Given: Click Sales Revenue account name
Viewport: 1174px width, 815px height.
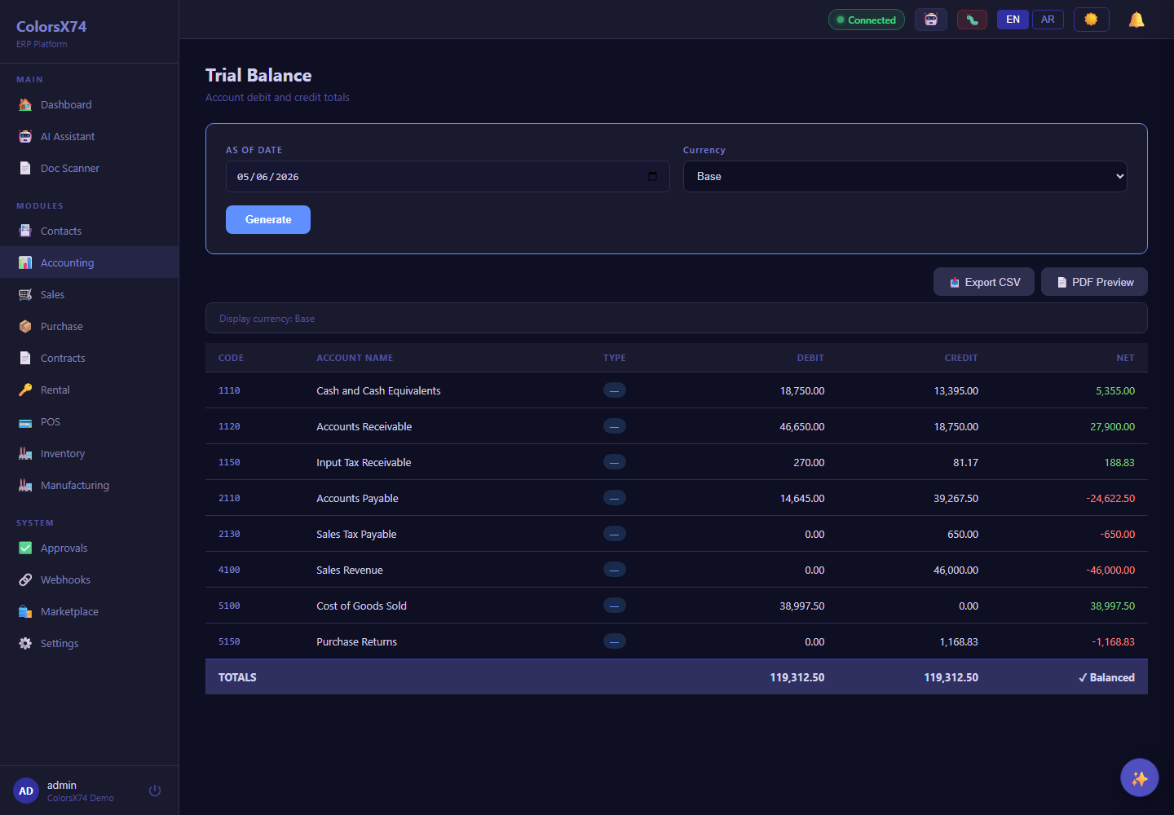Looking at the screenshot, I should [350, 570].
